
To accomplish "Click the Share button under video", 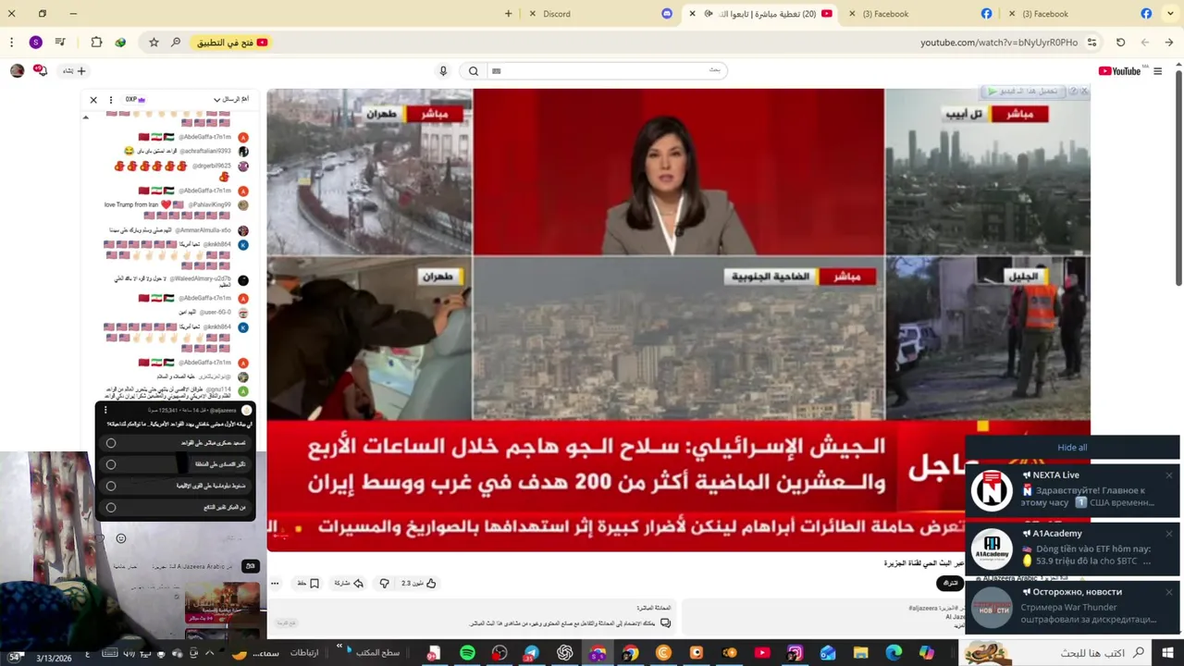I will click(349, 584).
